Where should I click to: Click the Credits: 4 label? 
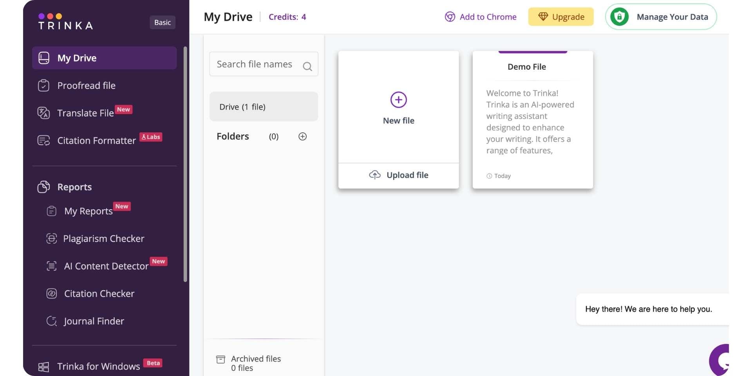(287, 17)
